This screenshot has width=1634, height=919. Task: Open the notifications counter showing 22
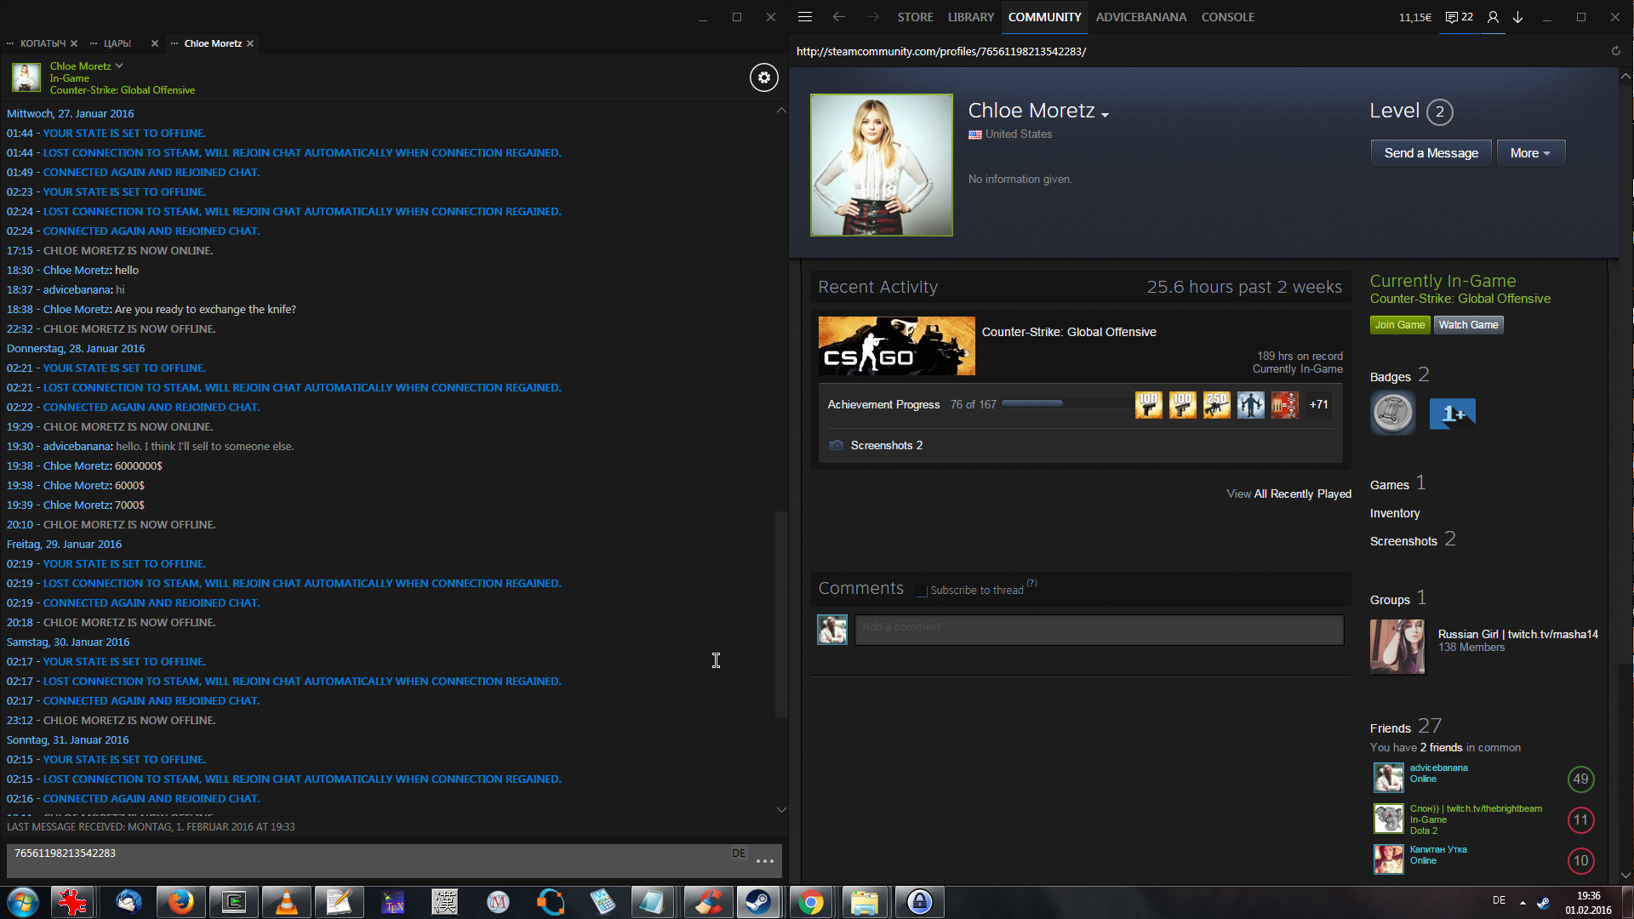tap(1460, 17)
